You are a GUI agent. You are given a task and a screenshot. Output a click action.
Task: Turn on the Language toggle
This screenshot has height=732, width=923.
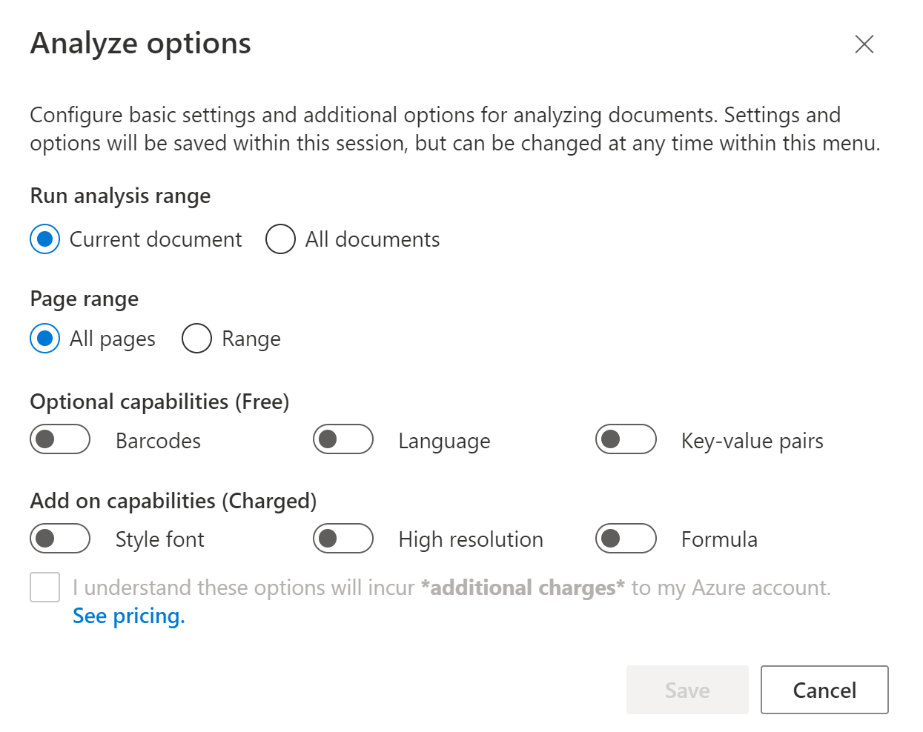343,439
